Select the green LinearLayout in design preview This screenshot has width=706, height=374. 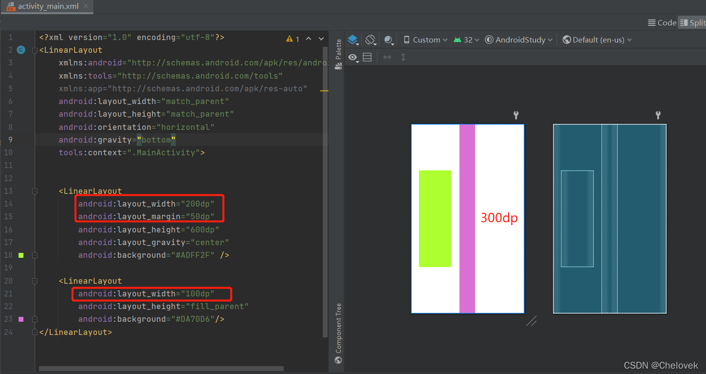tap(435, 219)
